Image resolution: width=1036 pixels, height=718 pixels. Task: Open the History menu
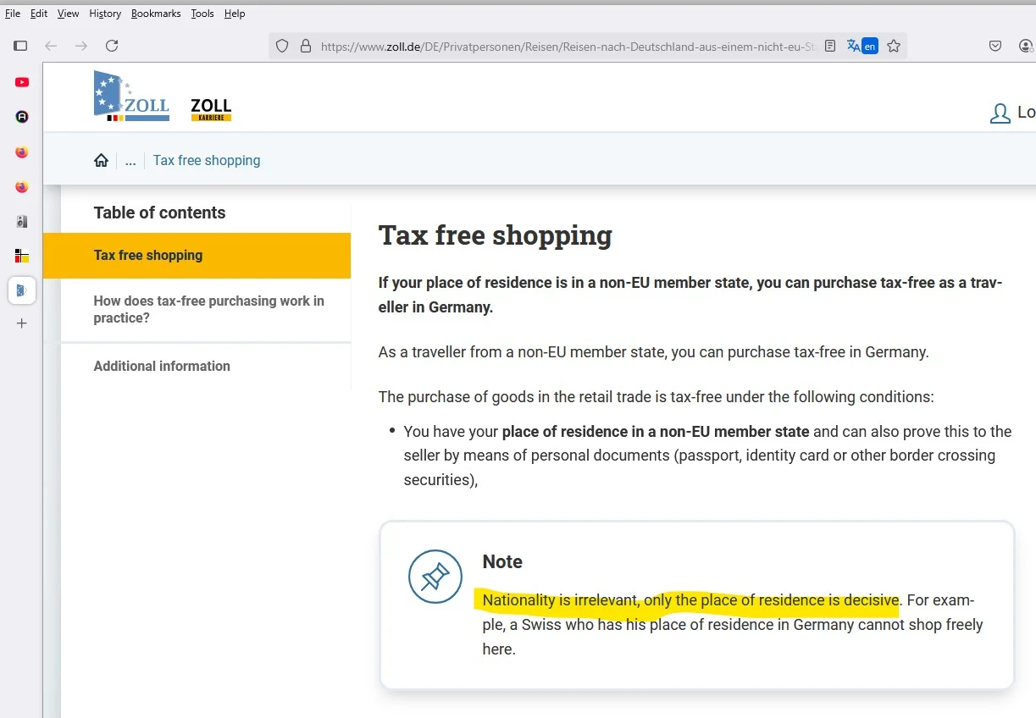point(105,14)
